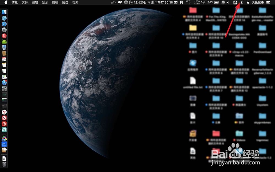Open the 编辑 menu

[x=35, y=2]
